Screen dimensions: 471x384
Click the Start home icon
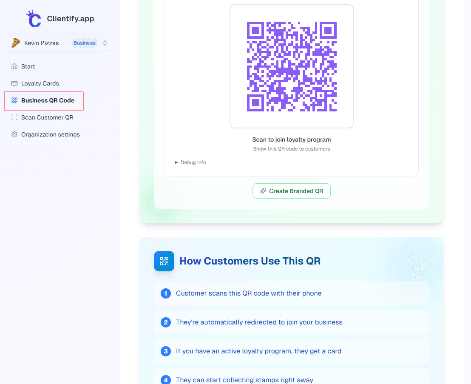coord(14,66)
